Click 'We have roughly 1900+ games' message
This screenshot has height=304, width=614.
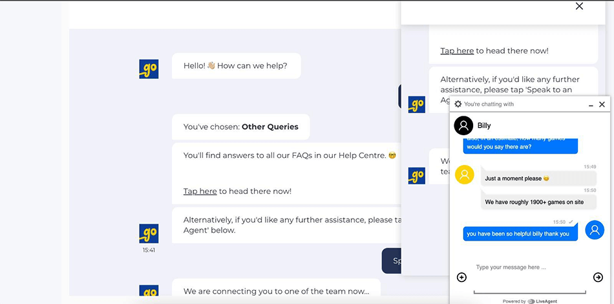534,202
